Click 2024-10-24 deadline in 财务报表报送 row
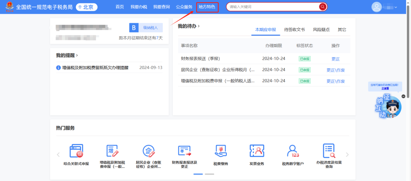The height and width of the screenshot is (181, 411). (274, 59)
